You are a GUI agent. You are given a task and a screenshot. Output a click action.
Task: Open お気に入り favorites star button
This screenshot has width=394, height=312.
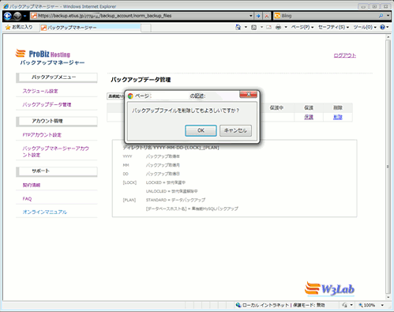19,27
